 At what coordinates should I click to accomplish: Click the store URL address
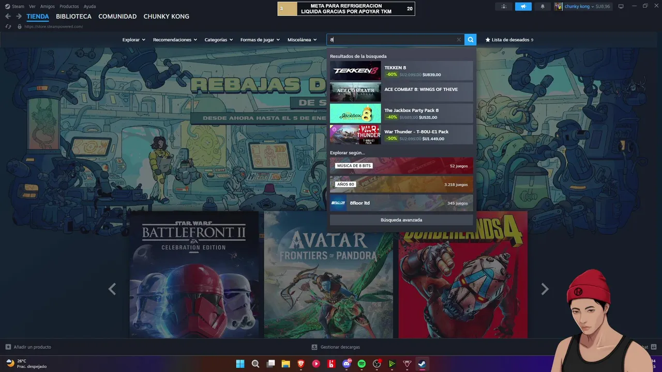point(53,26)
